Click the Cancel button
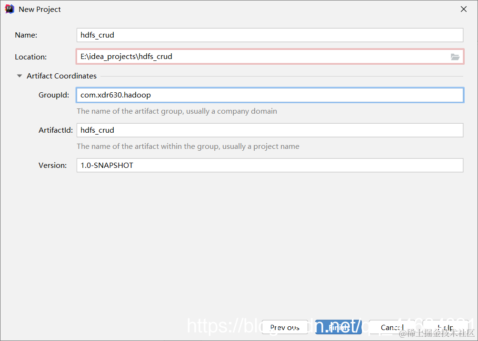This screenshot has height=341, width=478. pos(392,327)
